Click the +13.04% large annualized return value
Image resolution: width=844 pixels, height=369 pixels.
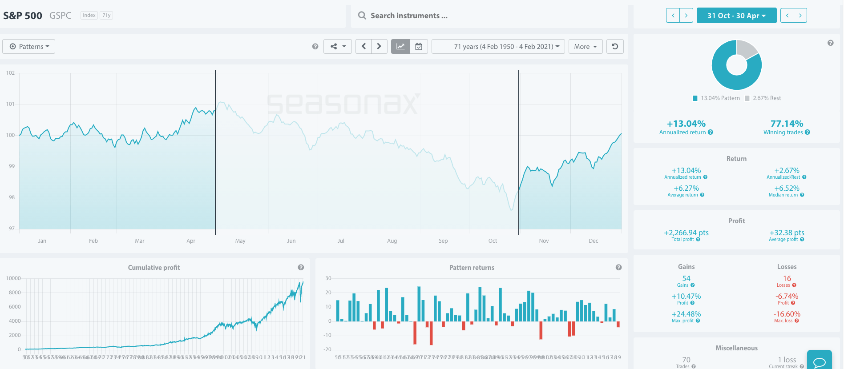(686, 124)
